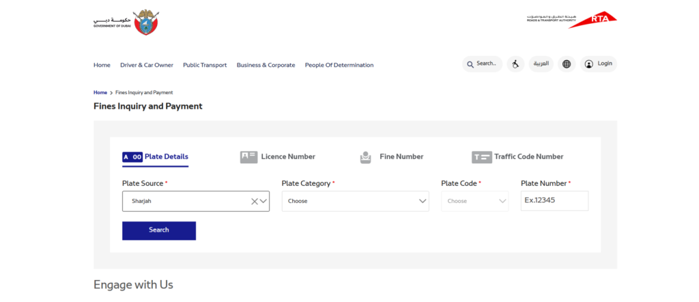Open the accessibility wheelchair icon
The height and width of the screenshot is (302, 699).
pos(516,64)
